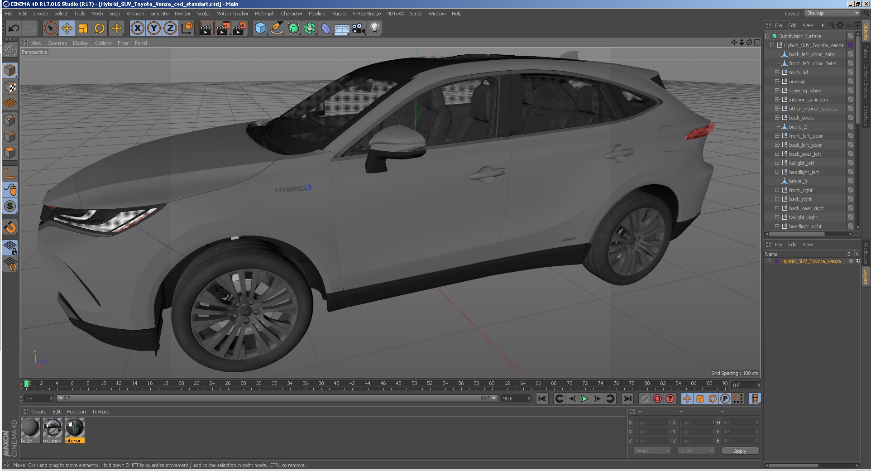Click the Undo arrow icon
Image resolution: width=871 pixels, height=471 pixels.
[x=14, y=29]
